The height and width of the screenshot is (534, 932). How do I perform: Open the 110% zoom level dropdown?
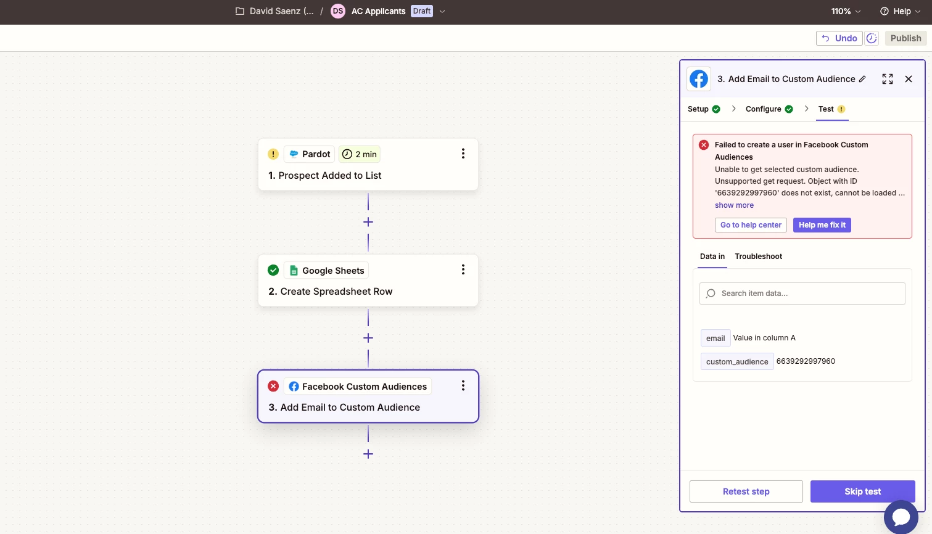click(846, 11)
